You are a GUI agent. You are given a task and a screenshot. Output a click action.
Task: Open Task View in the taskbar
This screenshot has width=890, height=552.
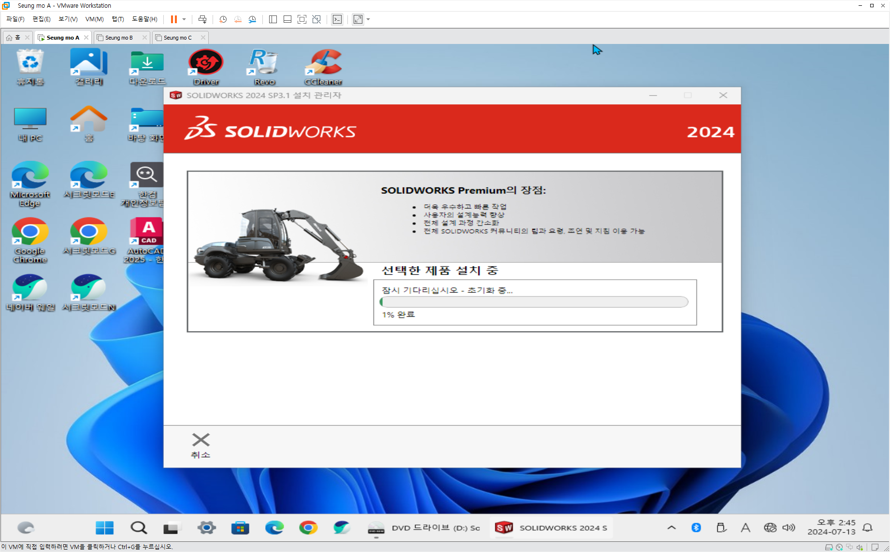(171, 528)
